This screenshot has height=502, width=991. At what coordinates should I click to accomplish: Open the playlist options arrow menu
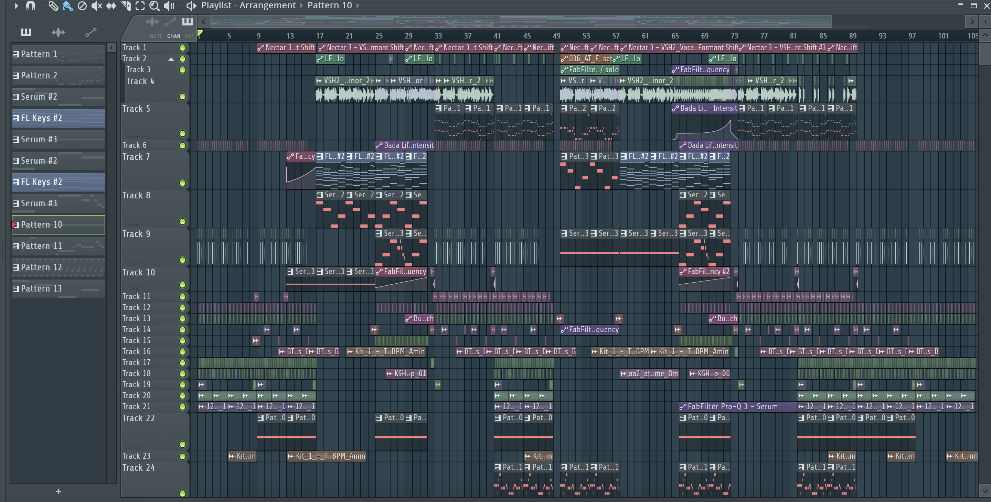pyautogui.click(x=16, y=6)
